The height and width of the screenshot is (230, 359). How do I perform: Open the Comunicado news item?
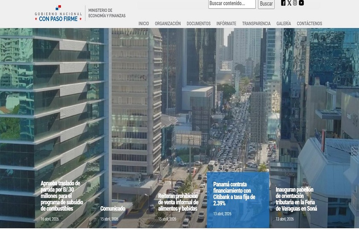tap(113, 209)
